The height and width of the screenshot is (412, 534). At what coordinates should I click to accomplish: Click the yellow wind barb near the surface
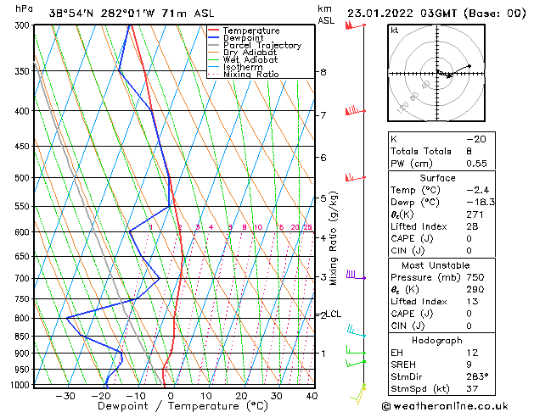coord(360,389)
